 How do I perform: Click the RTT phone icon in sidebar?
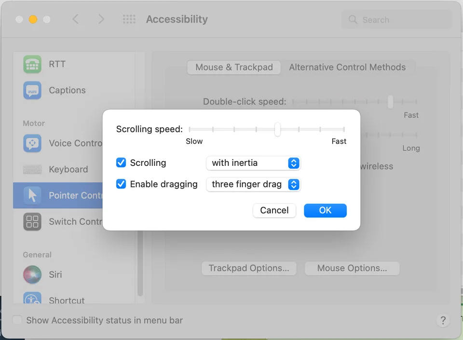[x=32, y=64]
